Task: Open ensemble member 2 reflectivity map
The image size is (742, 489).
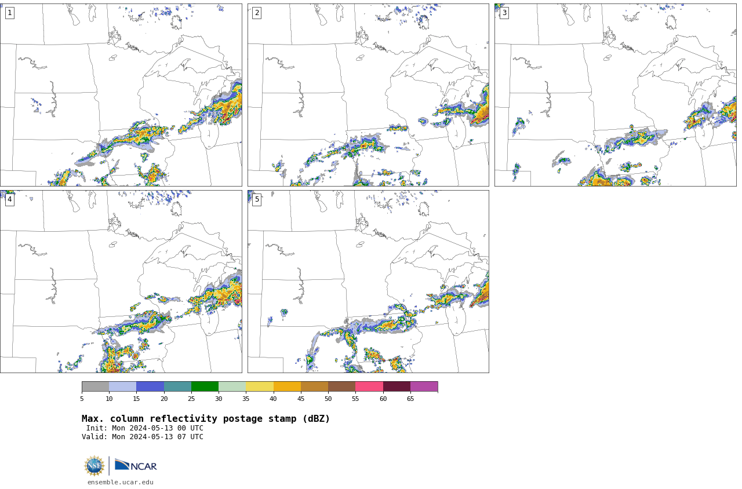Action: pyautogui.click(x=368, y=95)
